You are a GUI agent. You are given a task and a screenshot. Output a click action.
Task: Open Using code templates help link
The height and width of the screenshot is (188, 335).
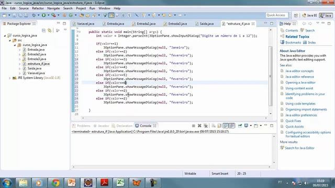pos(300,103)
